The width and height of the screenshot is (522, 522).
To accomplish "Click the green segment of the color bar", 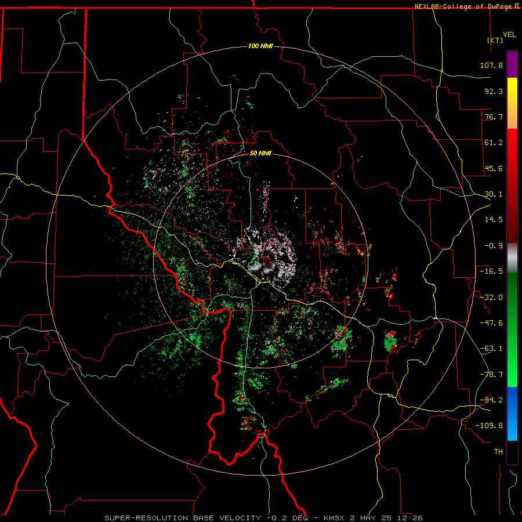I will click(512, 329).
